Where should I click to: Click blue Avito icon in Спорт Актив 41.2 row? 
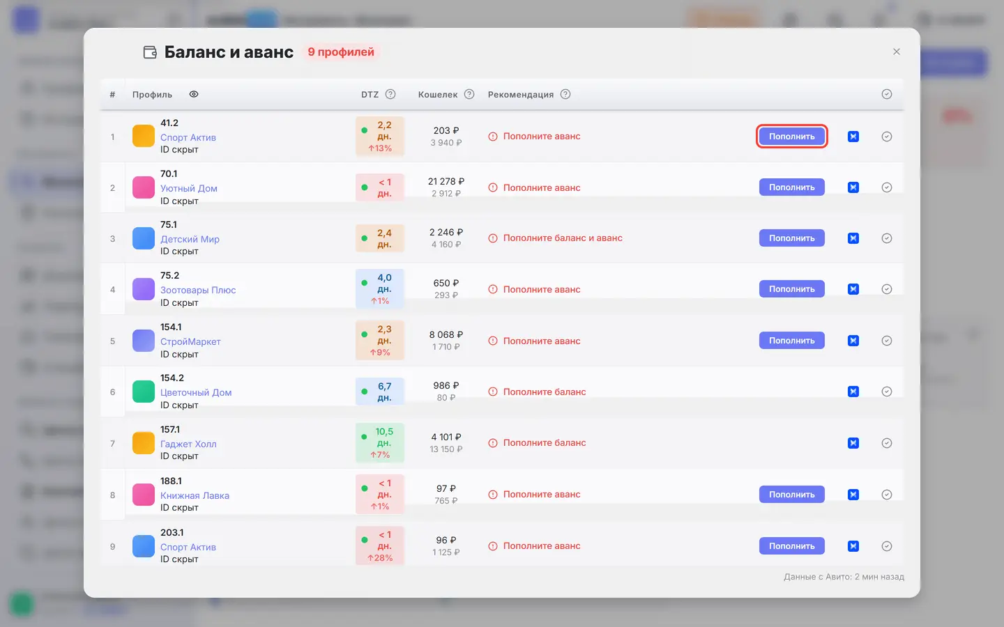[853, 137]
